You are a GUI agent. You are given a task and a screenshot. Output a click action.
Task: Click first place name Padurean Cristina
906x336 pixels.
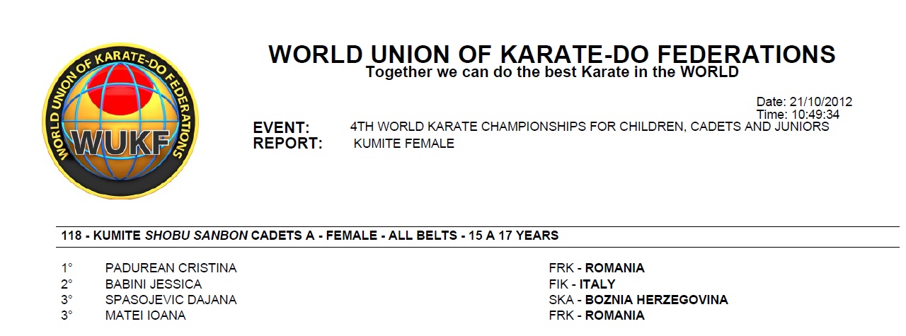pos(171,268)
